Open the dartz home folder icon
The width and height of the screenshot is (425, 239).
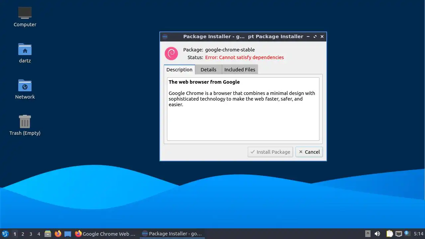click(x=25, y=49)
